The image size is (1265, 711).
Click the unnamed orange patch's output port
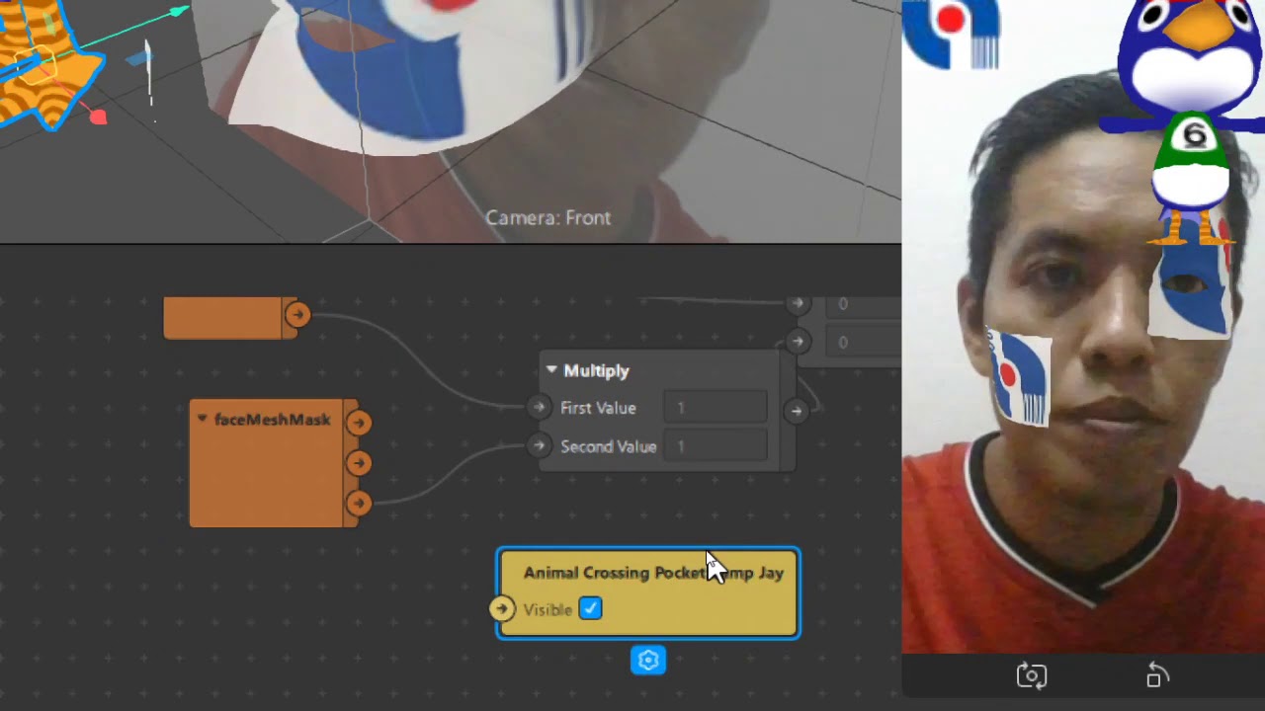[296, 314]
